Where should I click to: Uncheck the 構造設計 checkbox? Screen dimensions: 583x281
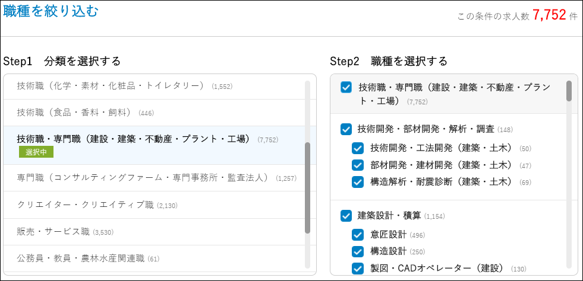point(358,251)
